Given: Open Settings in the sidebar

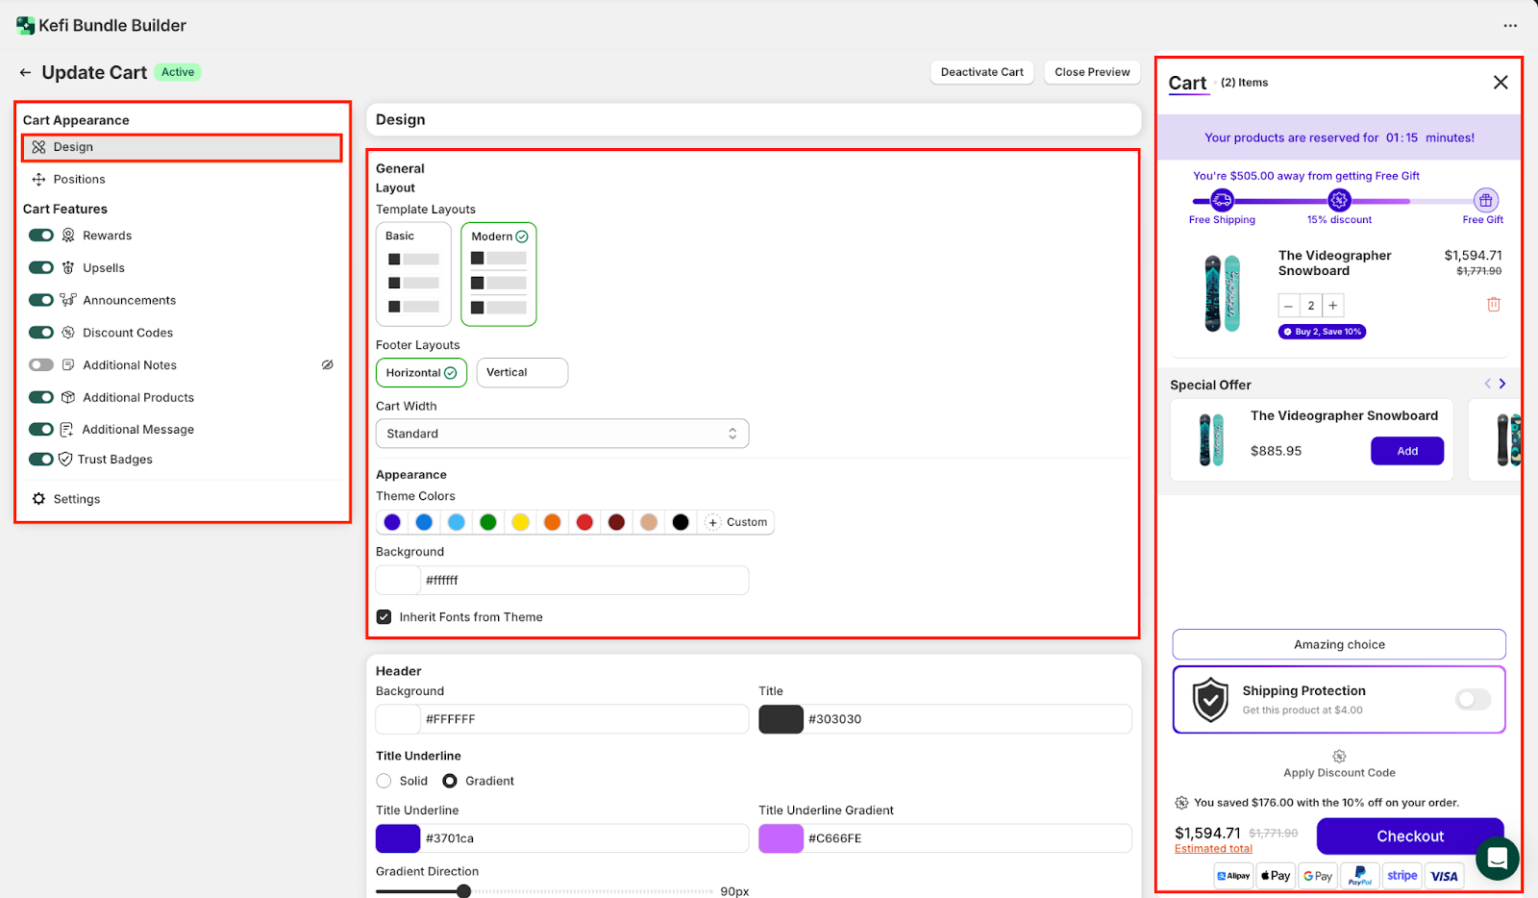Looking at the screenshot, I should pos(76,499).
